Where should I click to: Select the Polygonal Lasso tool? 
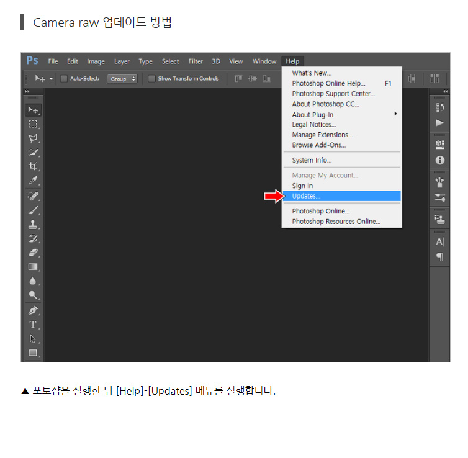33,138
